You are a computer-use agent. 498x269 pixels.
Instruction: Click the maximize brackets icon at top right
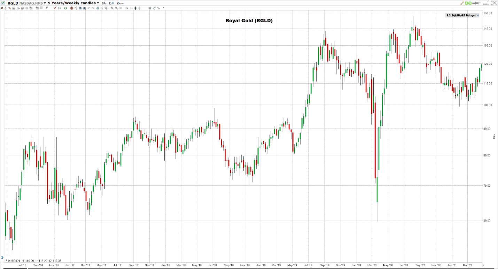[x=490, y=3]
